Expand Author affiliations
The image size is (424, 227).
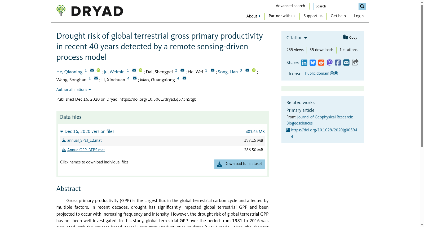[74, 90]
